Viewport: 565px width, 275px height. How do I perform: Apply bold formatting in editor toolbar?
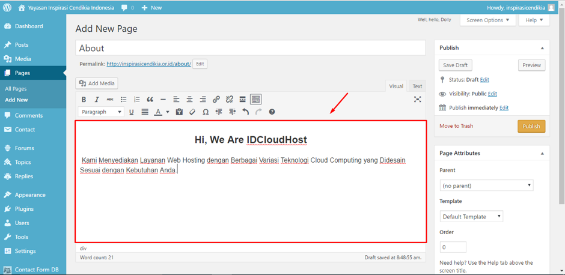[84, 99]
